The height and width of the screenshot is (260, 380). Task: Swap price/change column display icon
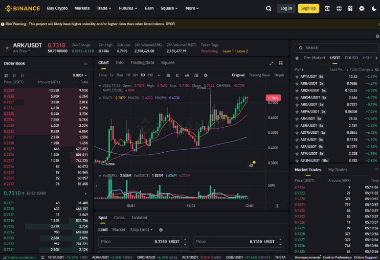click(x=376, y=69)
